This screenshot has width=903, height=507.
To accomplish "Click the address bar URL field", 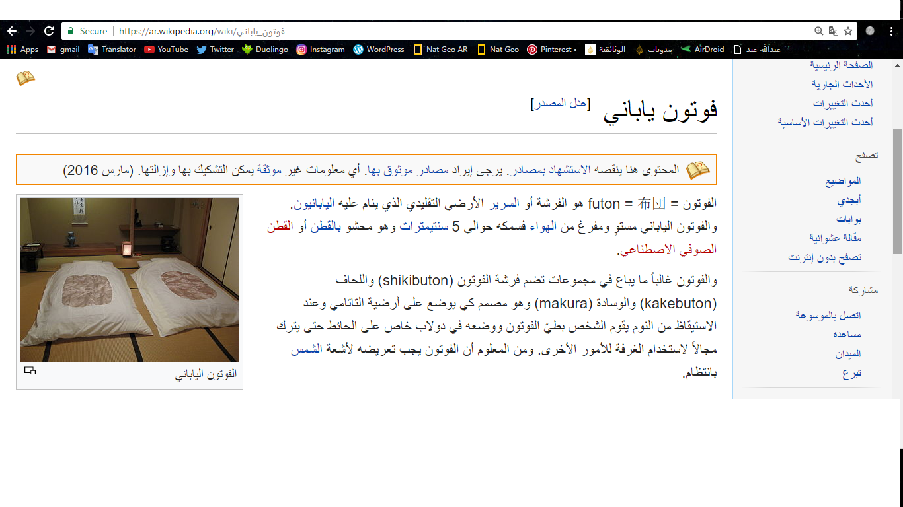I will point(463,31).
